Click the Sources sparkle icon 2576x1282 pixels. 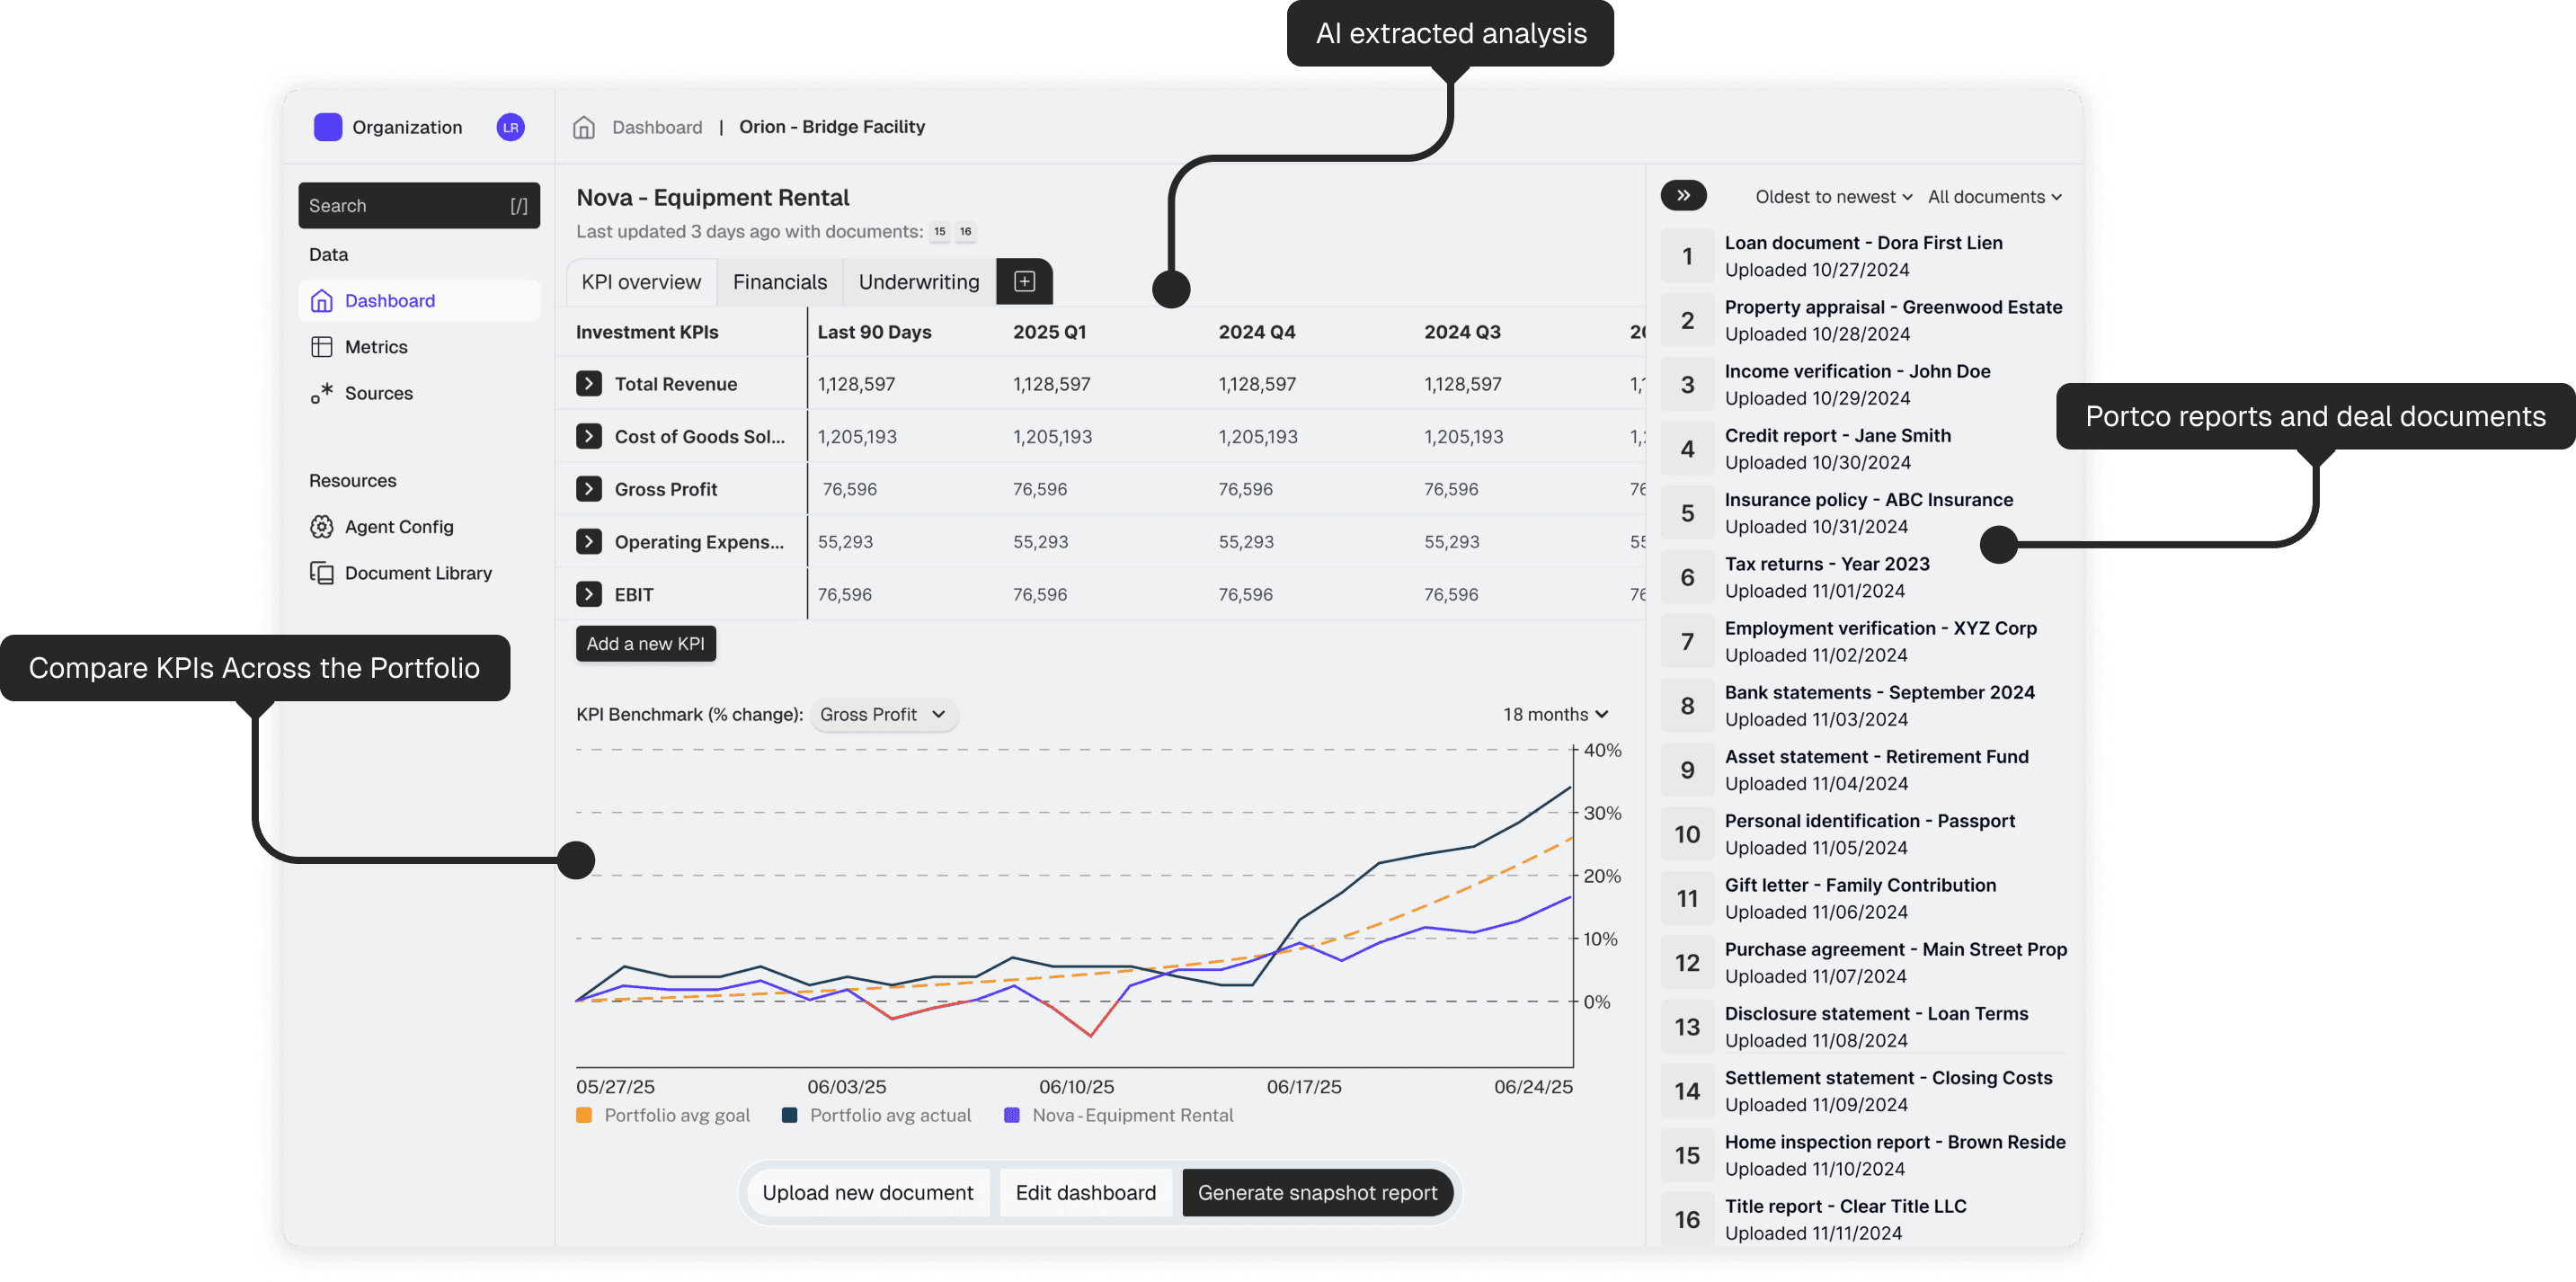(321, 393)
